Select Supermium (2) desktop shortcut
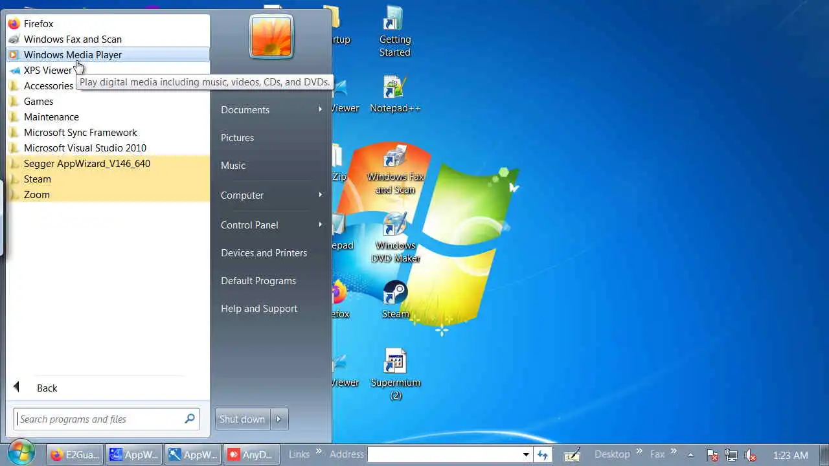The width and height of the screenshot is (829, 466). click(395, 375)
